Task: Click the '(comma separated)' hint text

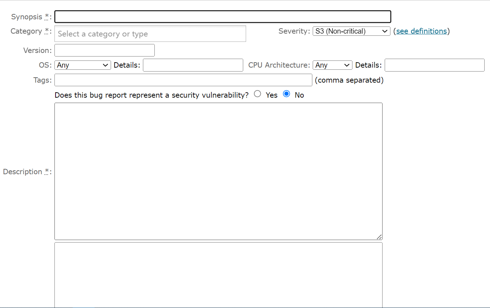Action: pyautogui.click(x=349, y=80)
